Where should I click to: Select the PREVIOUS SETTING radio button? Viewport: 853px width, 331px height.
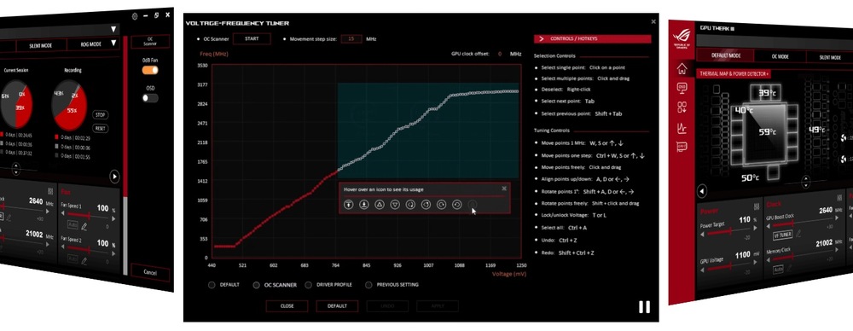coord(368,285)
